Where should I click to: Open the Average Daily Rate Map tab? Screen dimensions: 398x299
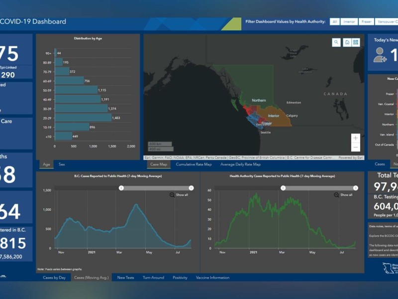pos(240,164)
